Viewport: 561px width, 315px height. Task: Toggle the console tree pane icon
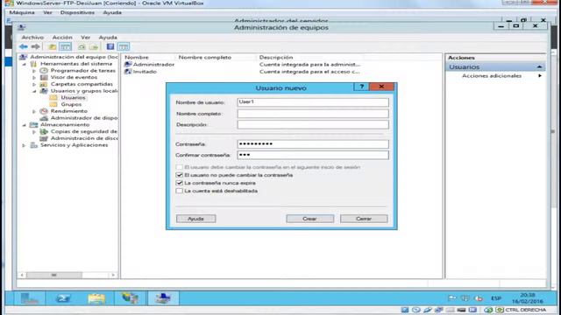(65, 46)
